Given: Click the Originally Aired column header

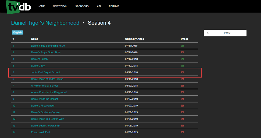Looking at the screenshot, I should [x=134, y=39].
